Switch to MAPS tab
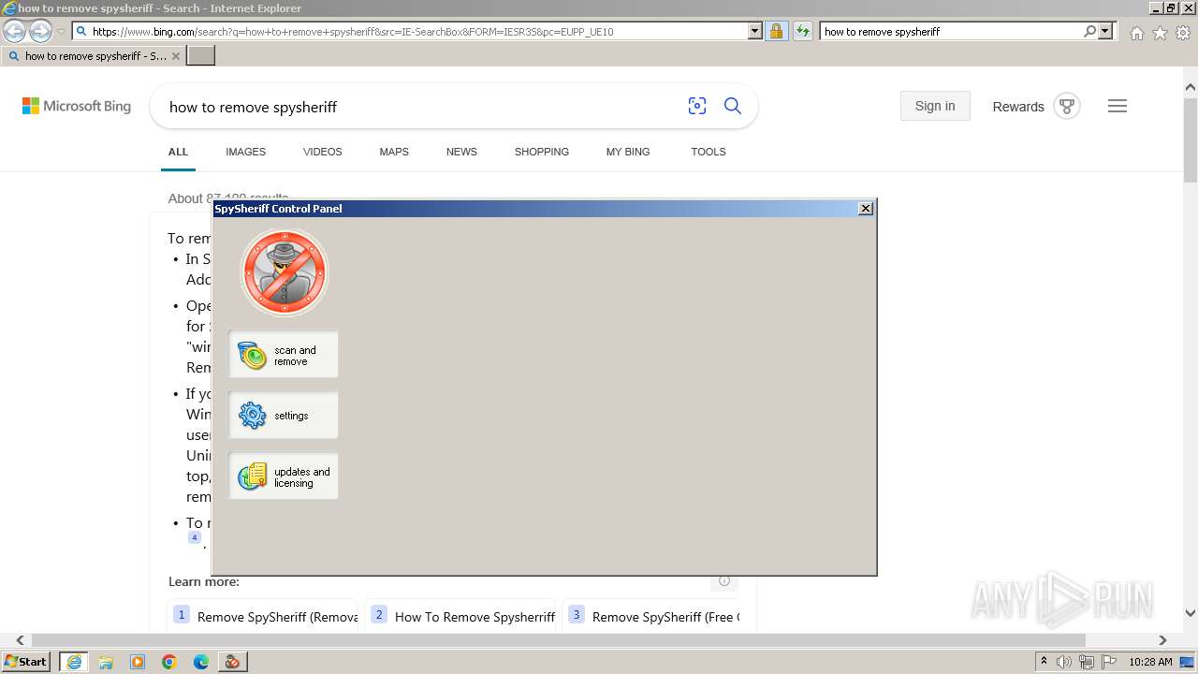This screenshot has height=674, width=1198. pos(394,152)
